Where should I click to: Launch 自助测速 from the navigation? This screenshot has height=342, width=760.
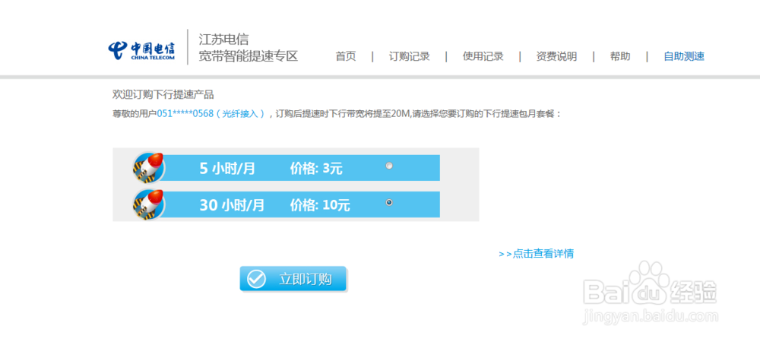pyautogui.click(x=684, y=56)
